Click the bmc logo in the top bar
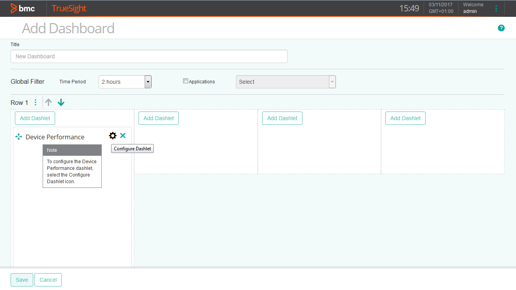The image size is (516, 290). pos(23,8)
